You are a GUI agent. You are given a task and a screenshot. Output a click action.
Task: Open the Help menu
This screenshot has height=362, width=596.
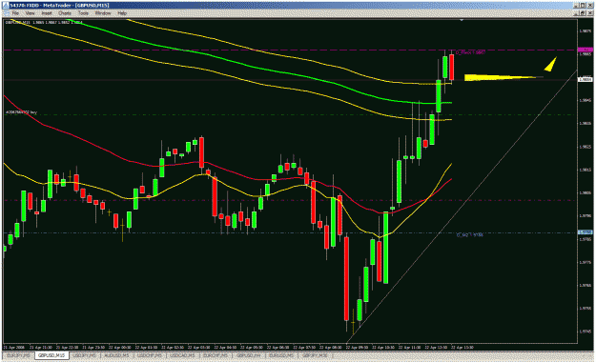tap(122, 13)
